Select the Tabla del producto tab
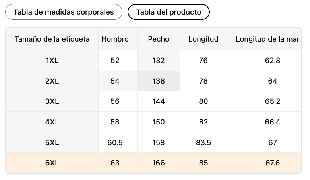Image resolution: width=310 pixels, height=180 pixels. click(x=169, y=12)
